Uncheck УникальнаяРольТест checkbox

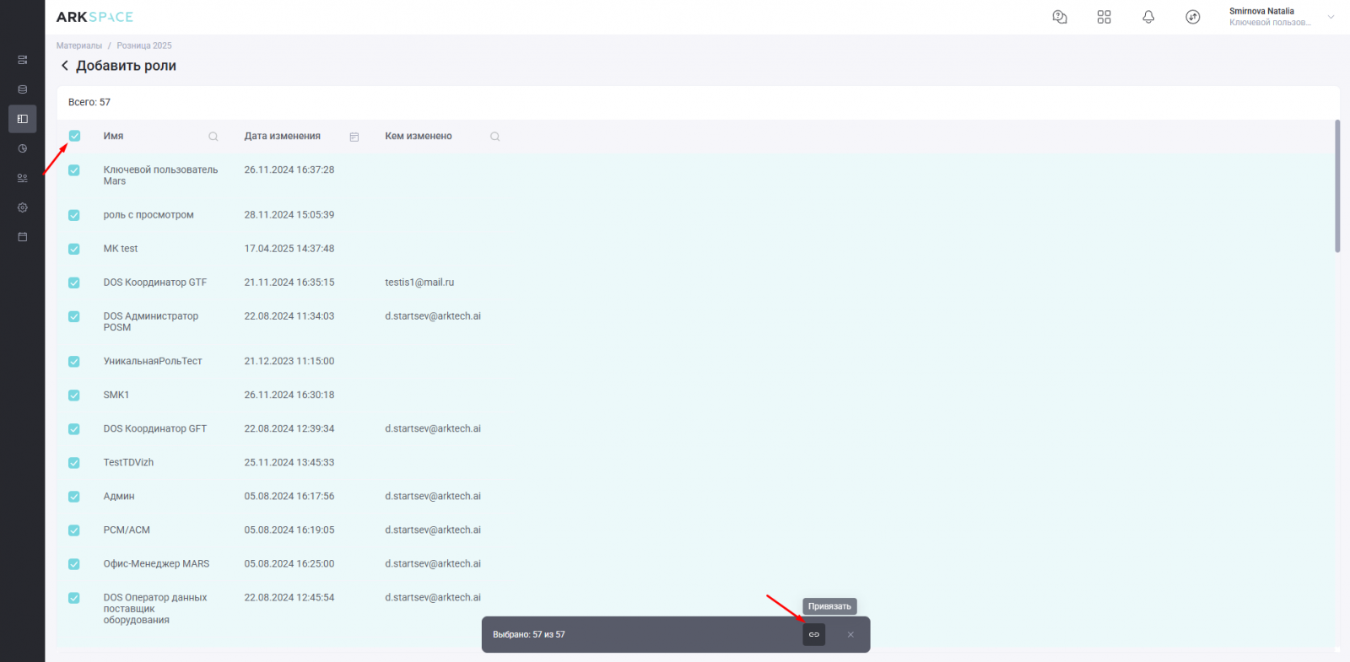coord(74,361)
